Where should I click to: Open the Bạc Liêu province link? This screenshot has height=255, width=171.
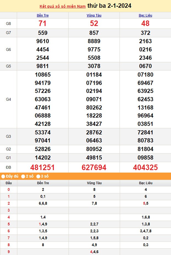point(145,15)
